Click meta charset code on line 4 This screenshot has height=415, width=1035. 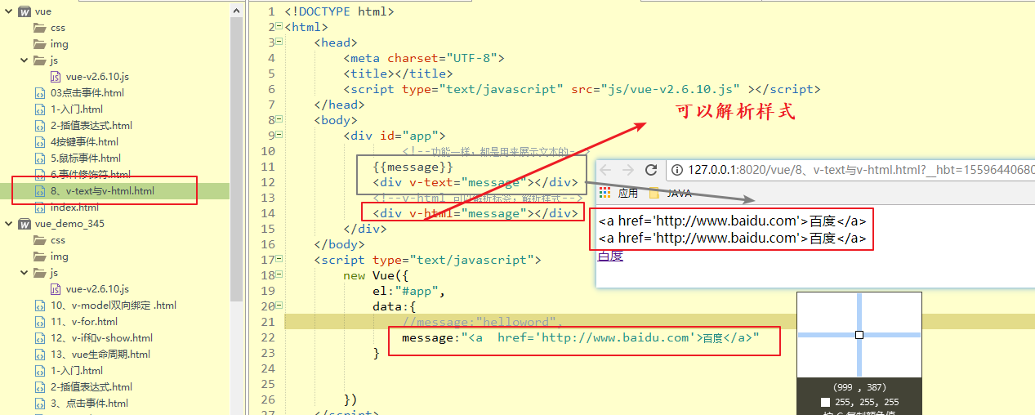pos(424,58)
